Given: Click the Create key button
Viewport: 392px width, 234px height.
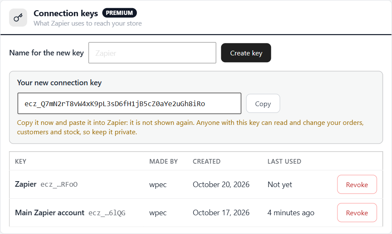Looking at the screenshot, I should (x=246, y=53).
